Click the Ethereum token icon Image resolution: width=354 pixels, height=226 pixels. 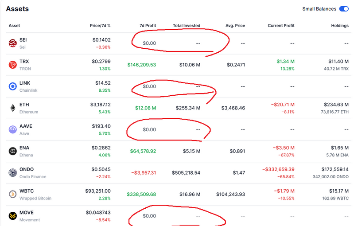(13, 108)
